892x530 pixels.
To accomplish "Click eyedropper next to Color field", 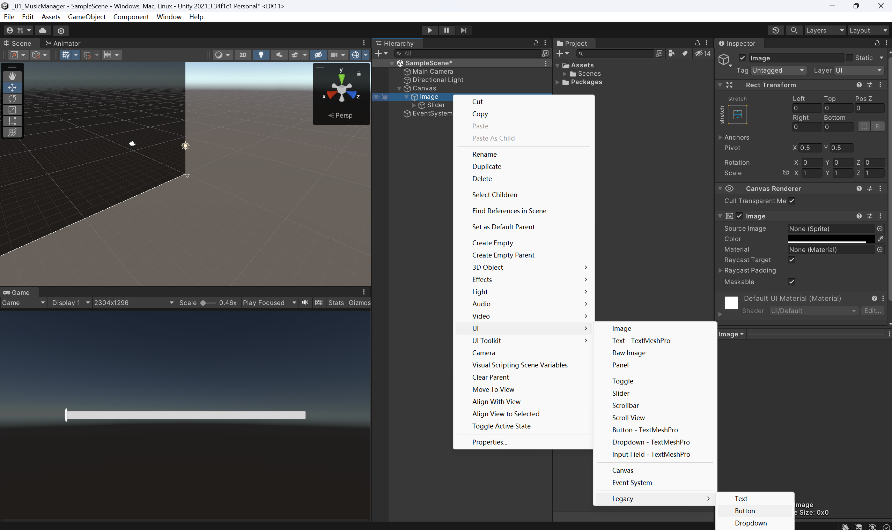I will coord(880,239).
